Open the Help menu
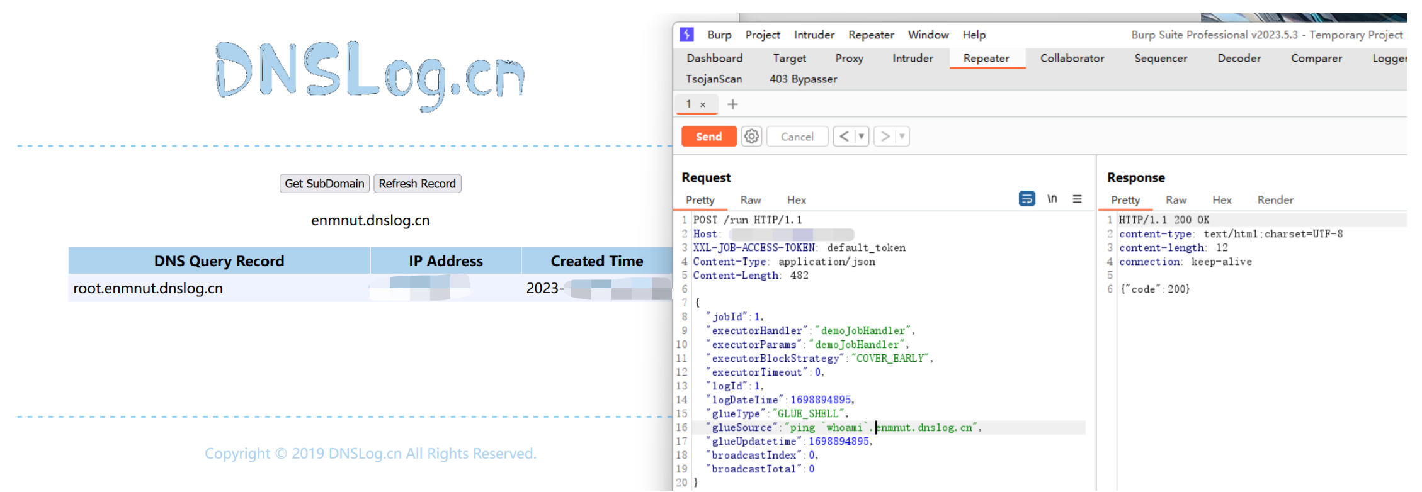 [x=974, y=35]
